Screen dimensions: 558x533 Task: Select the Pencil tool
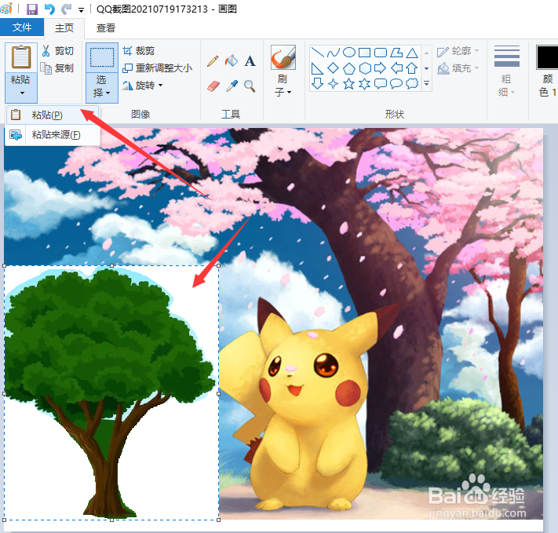(x=213, y=61)
